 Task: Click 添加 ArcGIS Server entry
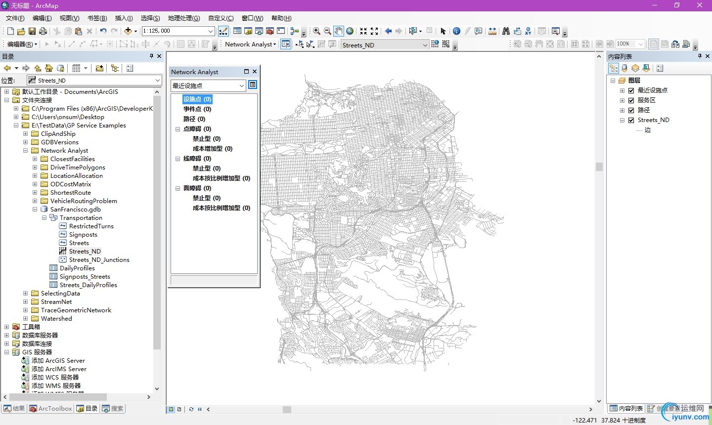tap(58, 361)
